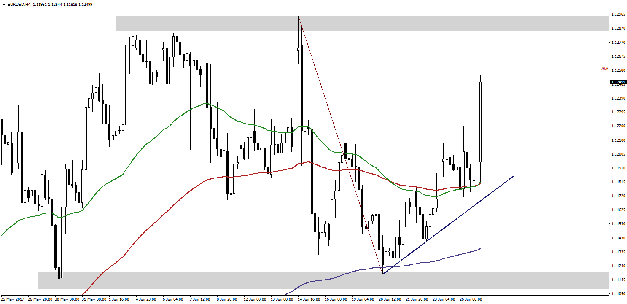Click price scale value 1.11910

pyautogui.click(x=618, y=168)
